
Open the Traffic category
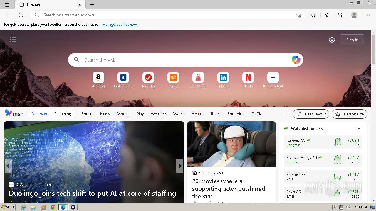(x=257, y=114)
